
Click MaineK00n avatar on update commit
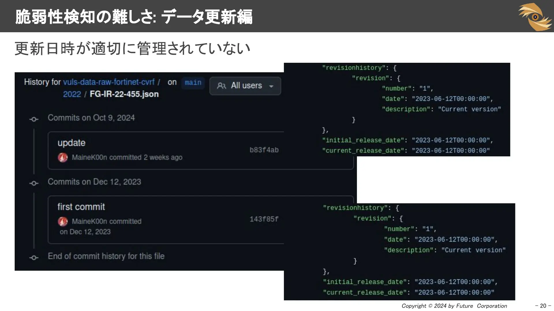(63, 158)
